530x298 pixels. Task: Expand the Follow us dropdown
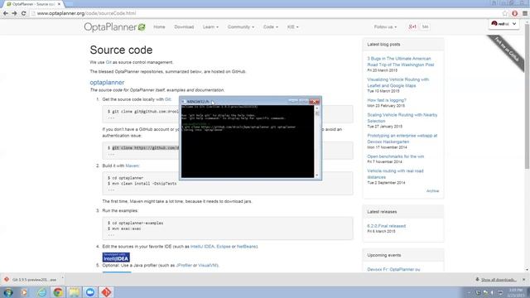click(x=385, y=26)
